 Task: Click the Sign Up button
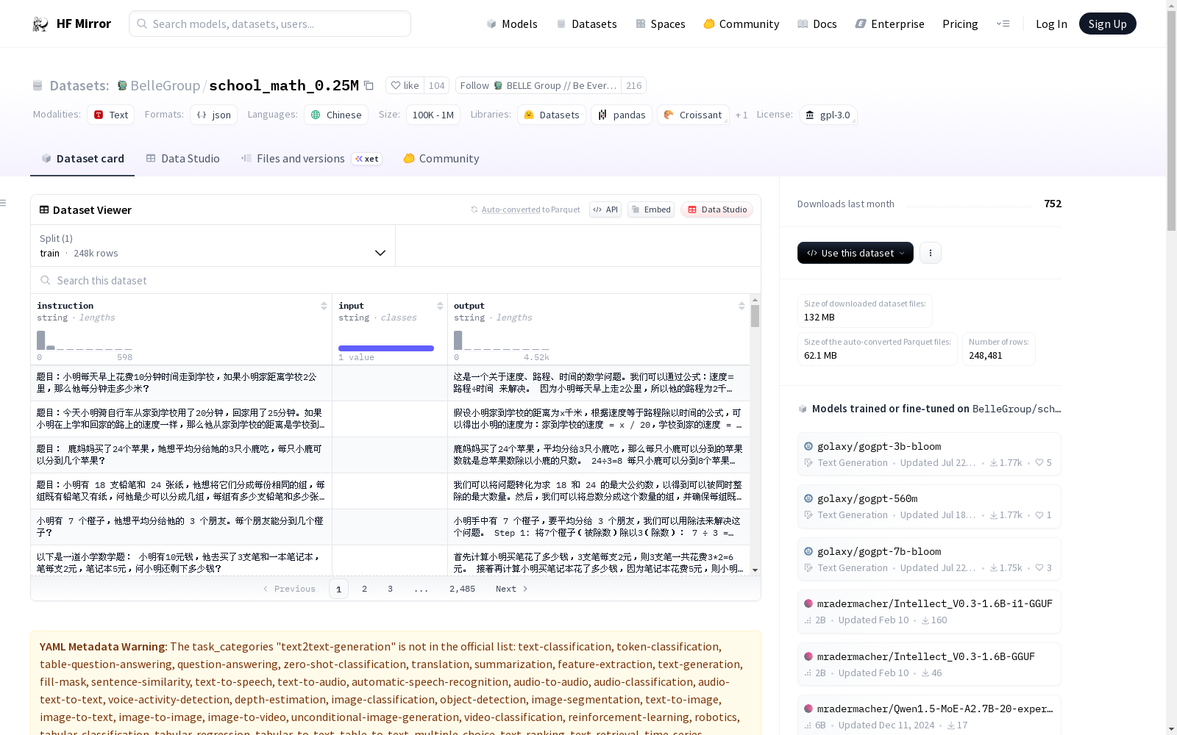pos(1107,24)
